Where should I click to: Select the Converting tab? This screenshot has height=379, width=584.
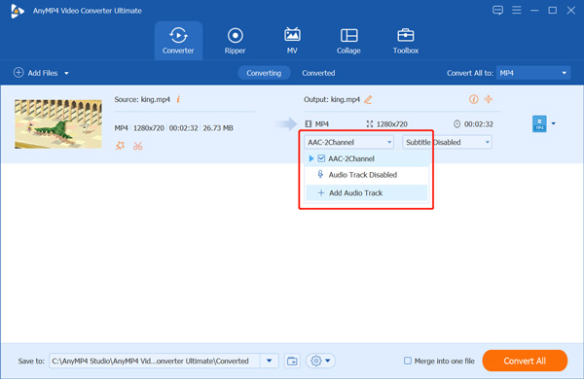pos(264,73)
